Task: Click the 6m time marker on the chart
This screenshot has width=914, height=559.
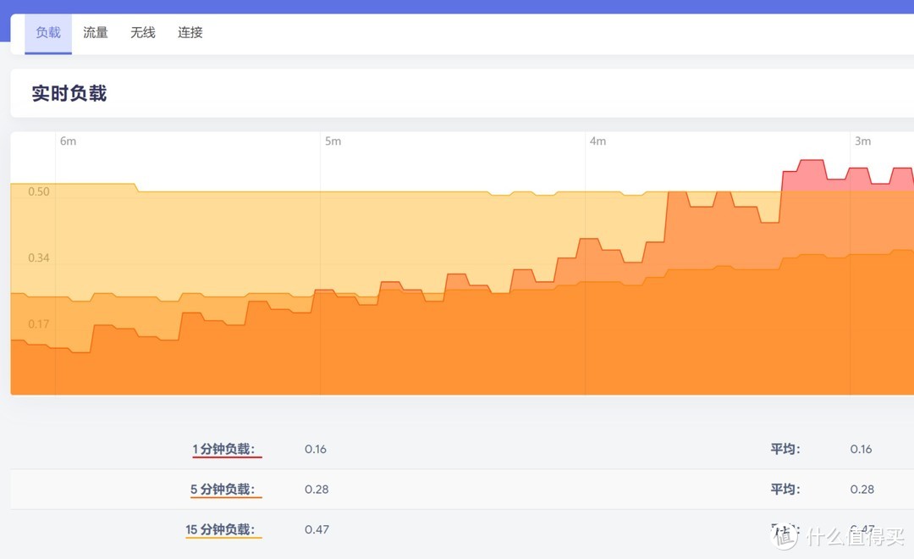Action: (x=69, y=141)
